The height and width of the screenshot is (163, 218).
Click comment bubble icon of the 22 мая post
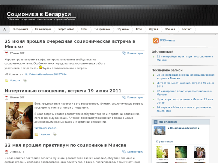(x=124, y=152)
